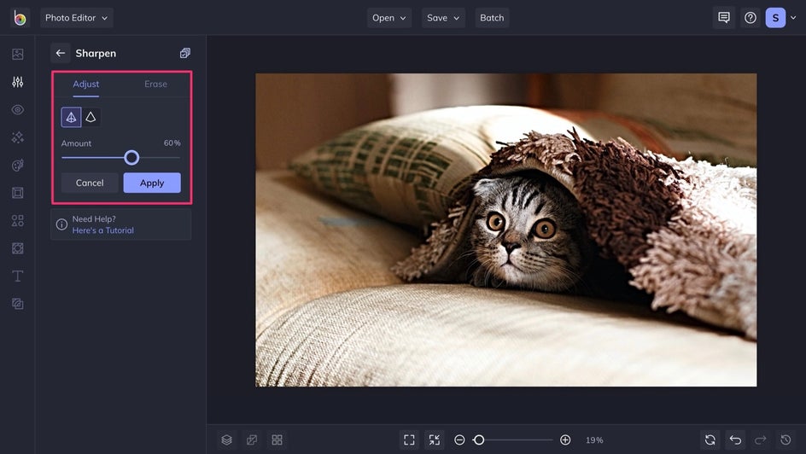806x454 pixels.
Task: Open the Graphics shapes sidebar icon
Action: [17, 220]
